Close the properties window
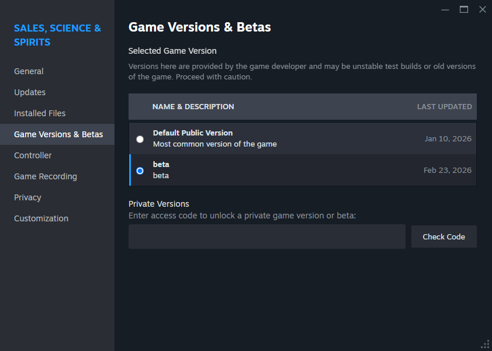Image resolution: width=492 pixels, height=351 pixels. pos(482,9)
